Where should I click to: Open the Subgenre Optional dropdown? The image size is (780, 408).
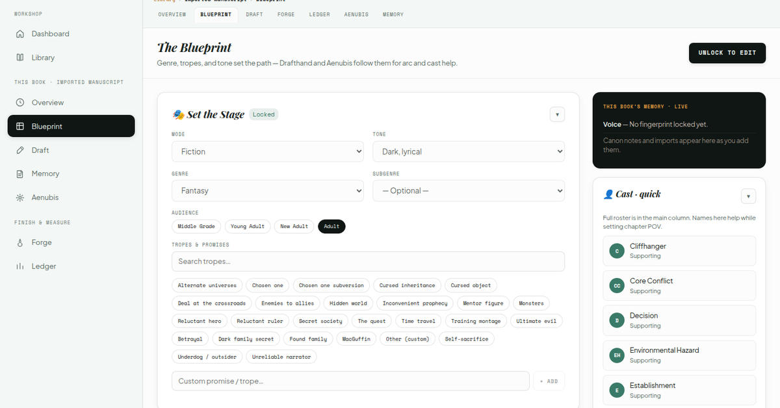point(469,191)
